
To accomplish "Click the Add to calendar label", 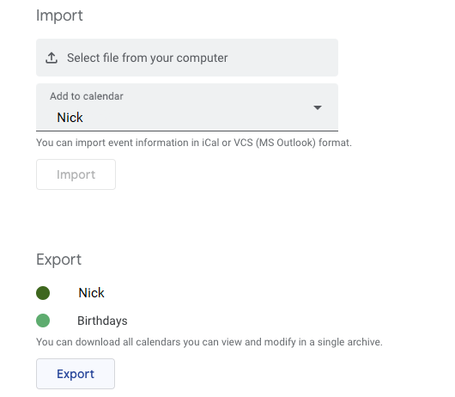I will pos(87,96).
